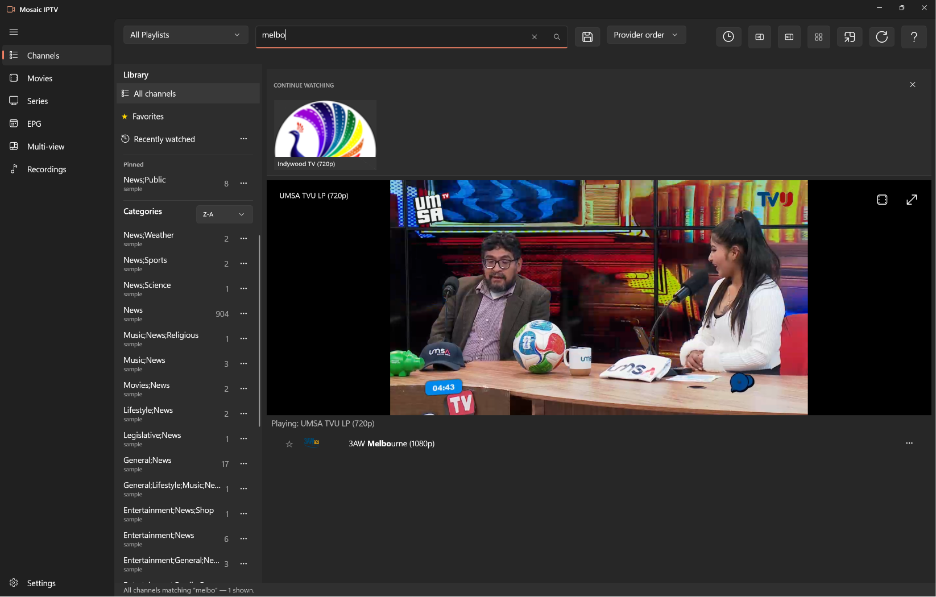
Task: Open the hamburger navigation menu
Action: click(14, 32)
